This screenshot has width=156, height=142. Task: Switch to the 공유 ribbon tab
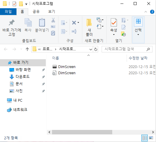36,12
